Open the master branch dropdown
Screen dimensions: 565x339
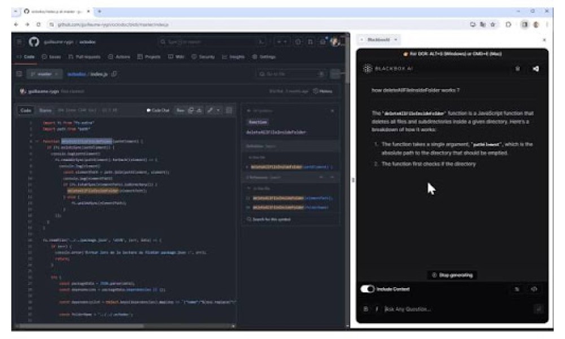[x=44, y=74]
